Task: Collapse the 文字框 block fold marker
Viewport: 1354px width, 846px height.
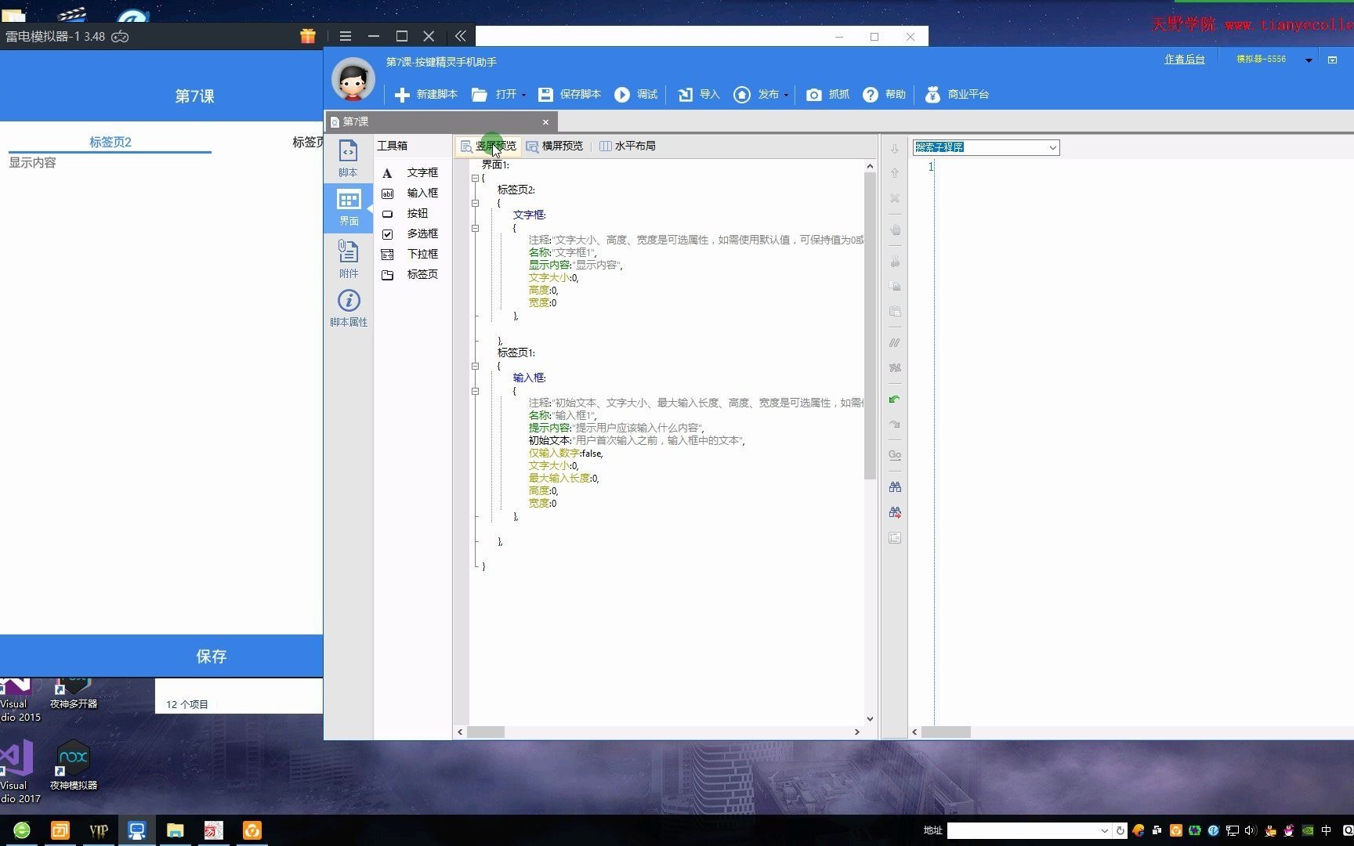Action: coord(475,229)
